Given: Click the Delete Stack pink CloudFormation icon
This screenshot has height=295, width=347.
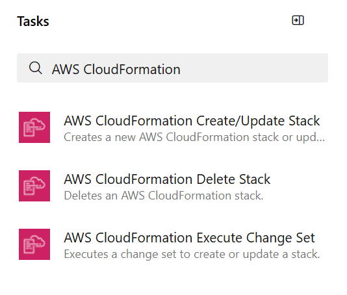Looking at the screenshot, I should coord(34,186).
